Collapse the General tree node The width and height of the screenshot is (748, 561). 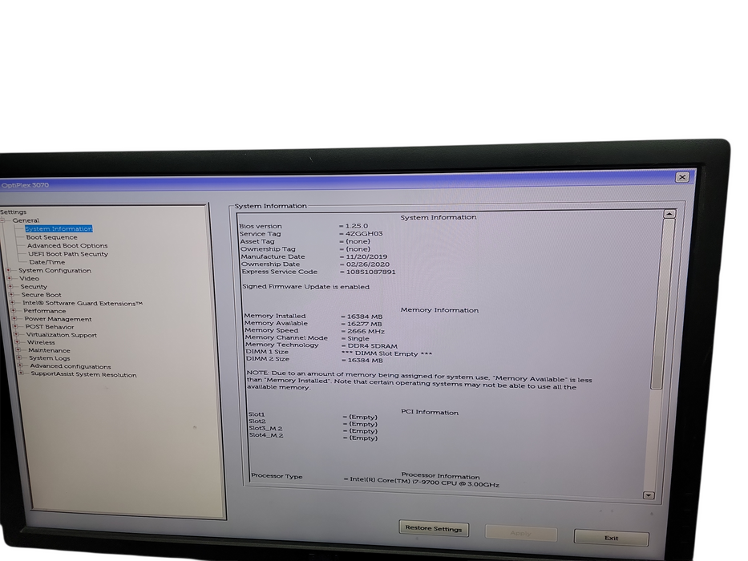click(x=2, y=220)
